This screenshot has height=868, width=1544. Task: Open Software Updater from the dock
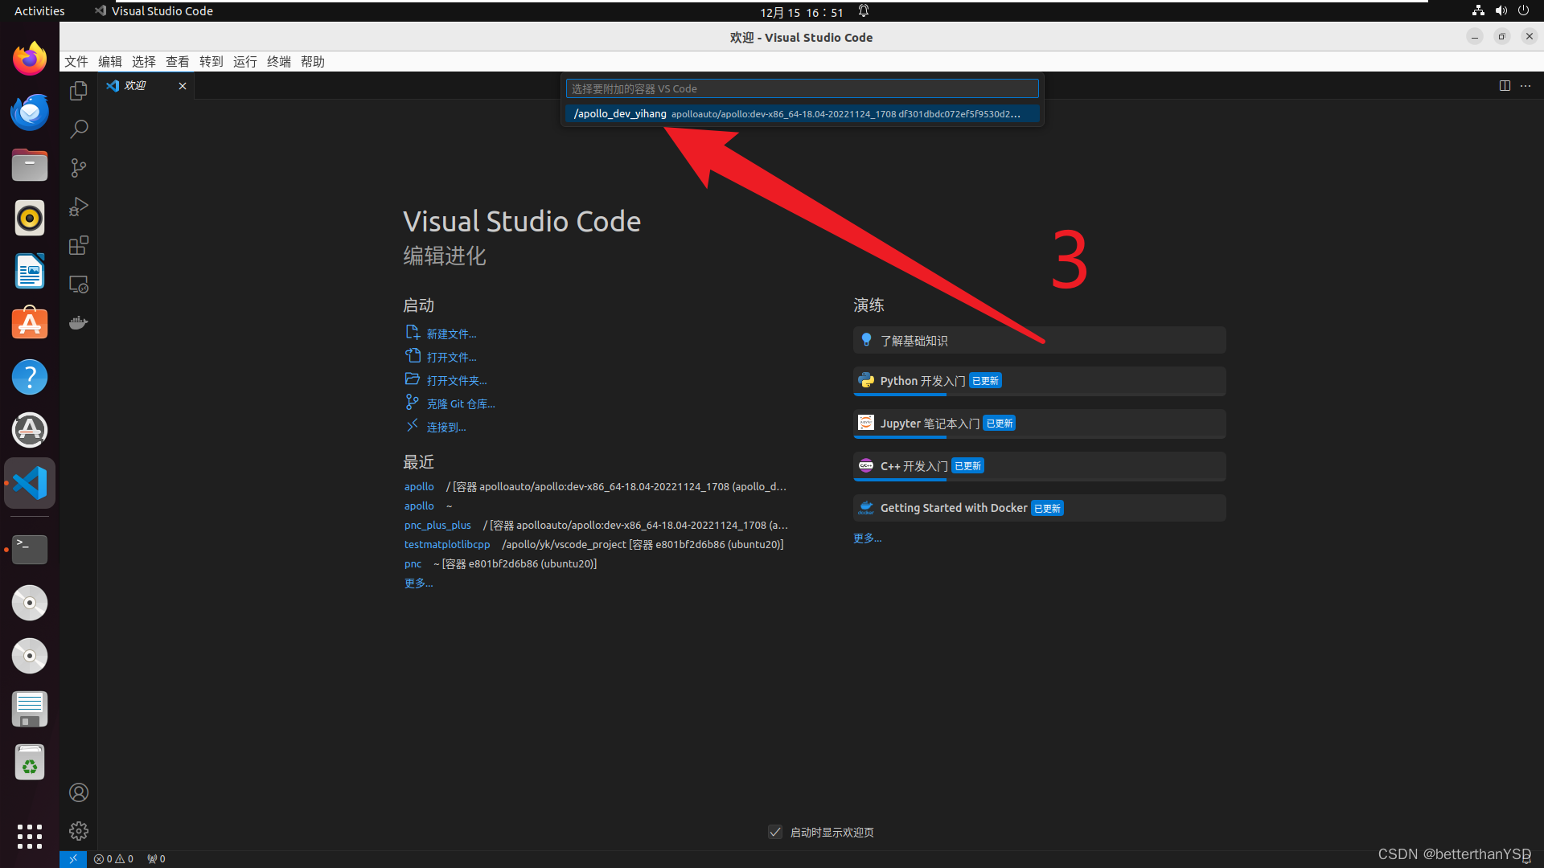coord(30,430)
